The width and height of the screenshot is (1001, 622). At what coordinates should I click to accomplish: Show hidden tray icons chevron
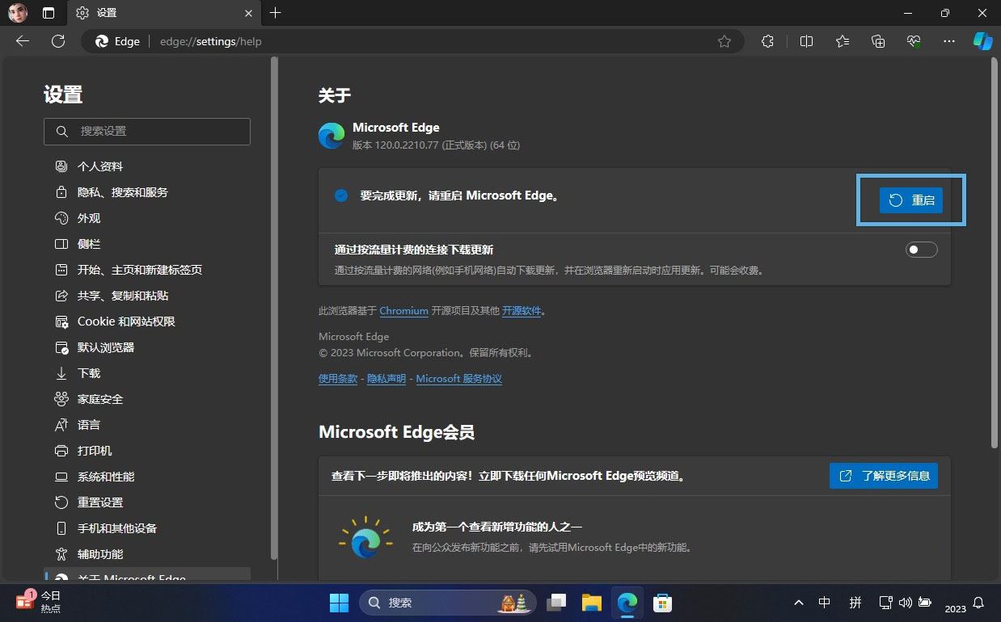[x=799, y=603]
